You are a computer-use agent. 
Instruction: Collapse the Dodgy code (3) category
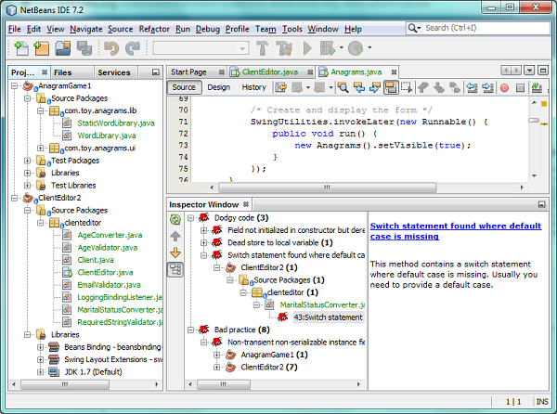pyautogui.click(x=190, y=217)
